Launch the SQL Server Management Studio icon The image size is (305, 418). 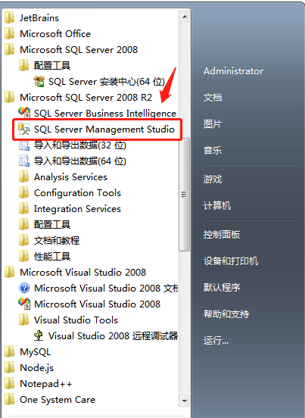click(24, 129)
